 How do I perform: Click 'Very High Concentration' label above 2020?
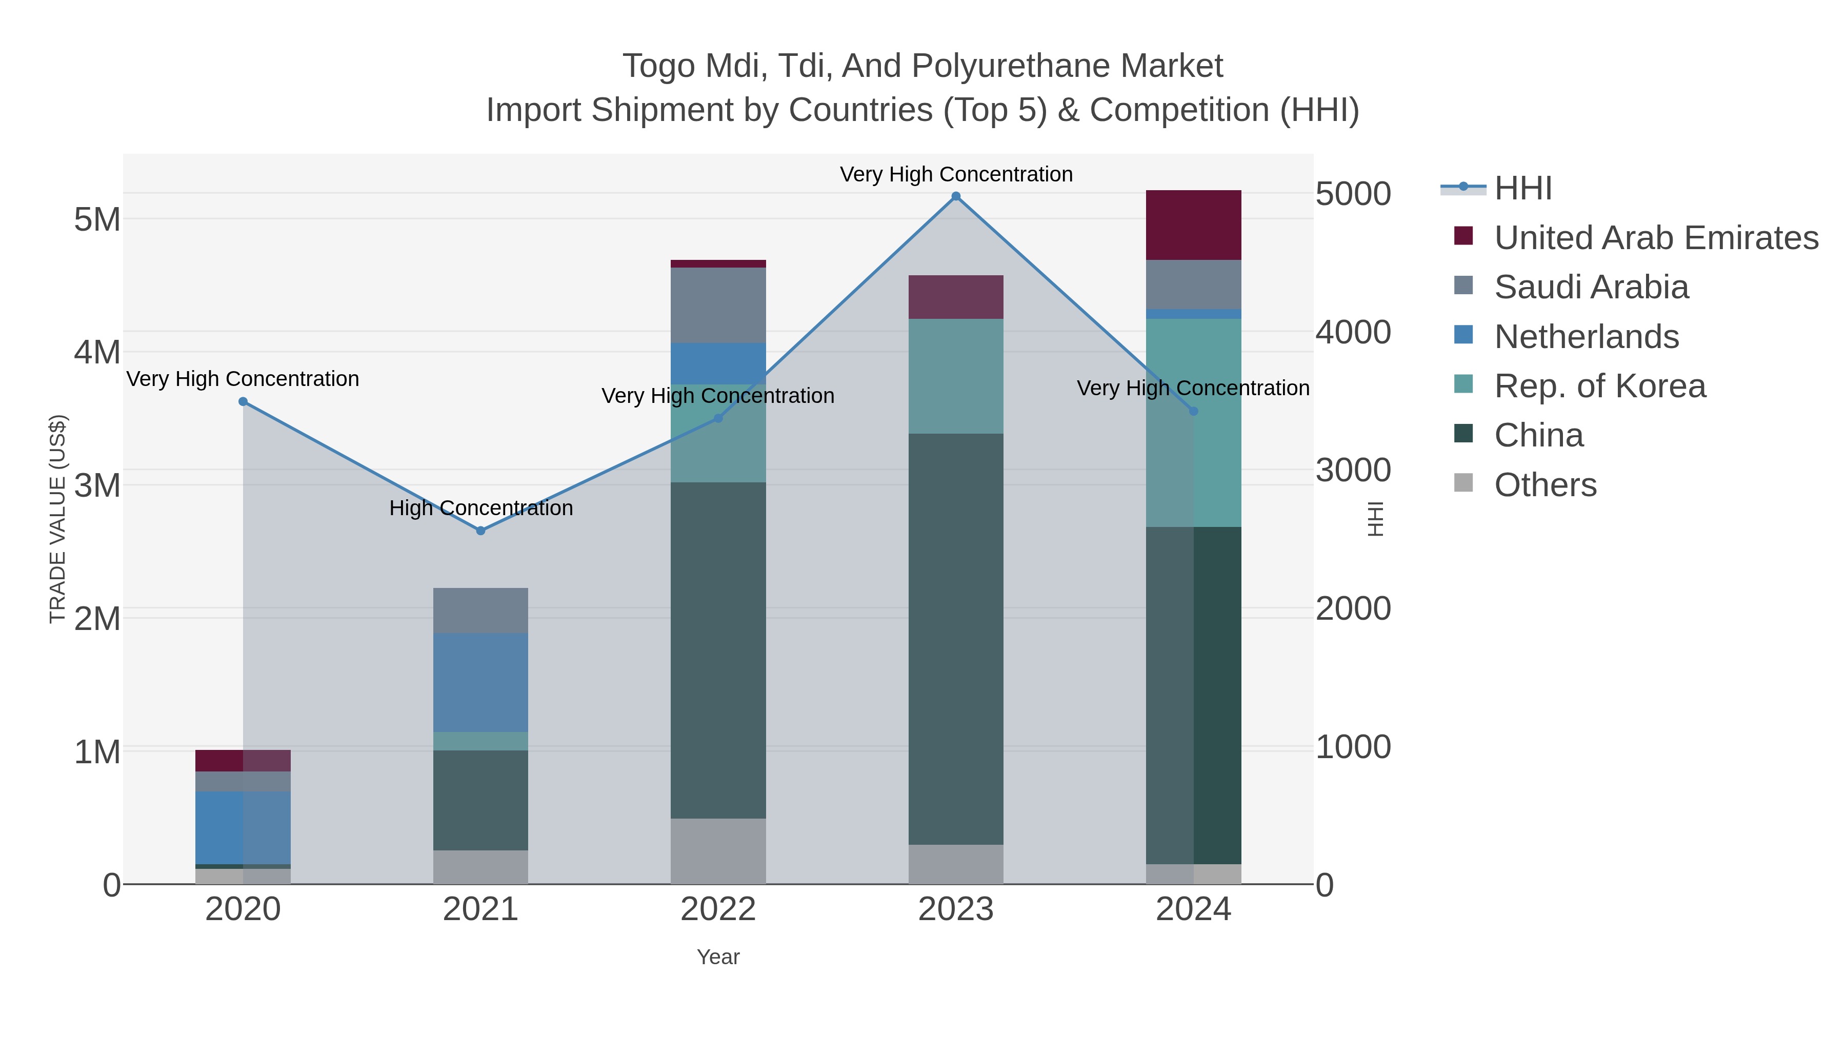243,379
